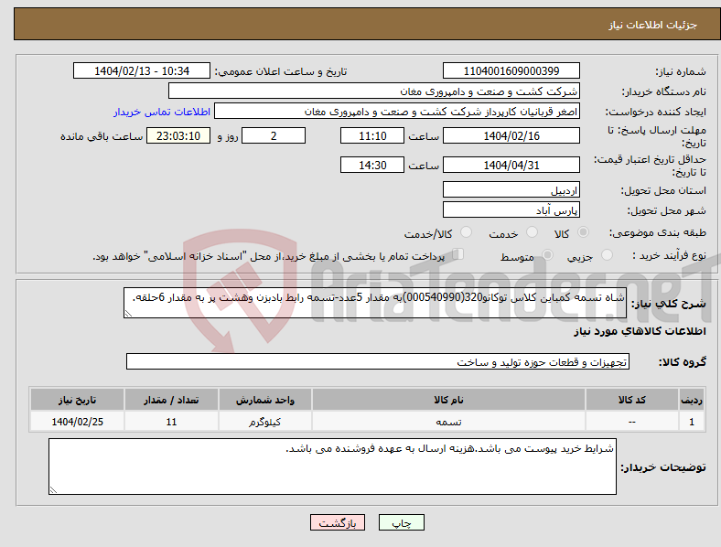Click the deadline time field 11:10

372,136
